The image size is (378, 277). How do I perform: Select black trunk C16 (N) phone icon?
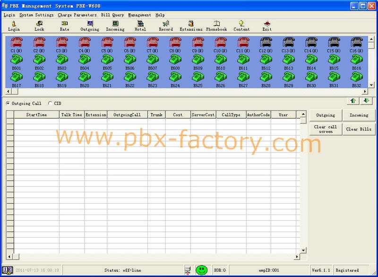pyautogui.click(x=357, y=42)
